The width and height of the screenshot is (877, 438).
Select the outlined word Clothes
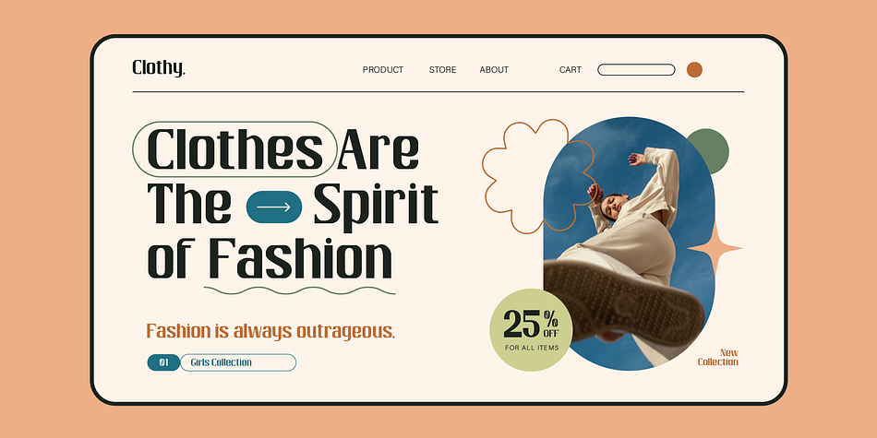pos(234,149)
